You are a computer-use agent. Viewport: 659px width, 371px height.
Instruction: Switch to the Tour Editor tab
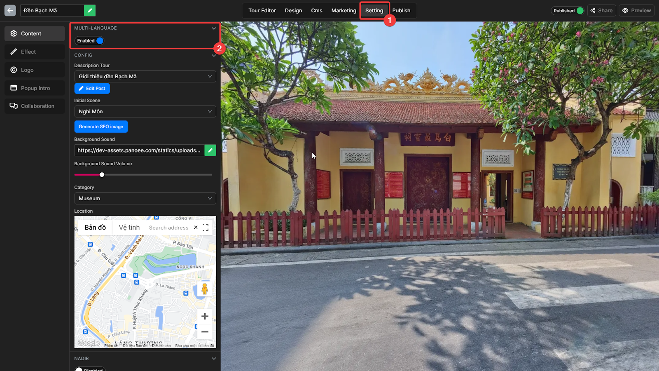pos(262,10)
